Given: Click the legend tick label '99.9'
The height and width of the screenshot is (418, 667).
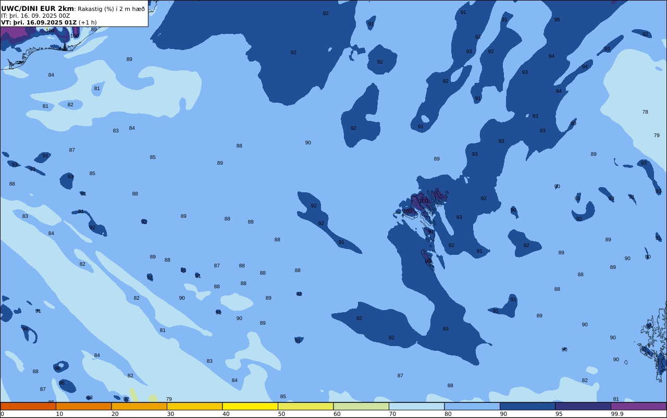Looking at the screenshot, I should tap(617, 414).
